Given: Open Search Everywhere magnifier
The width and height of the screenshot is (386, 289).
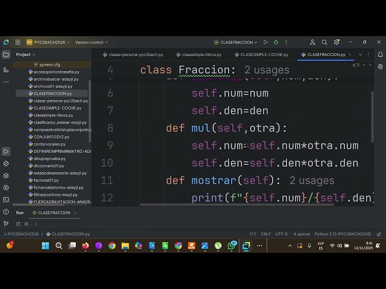Looking at the screenshot, I should [x=324, y=42].
